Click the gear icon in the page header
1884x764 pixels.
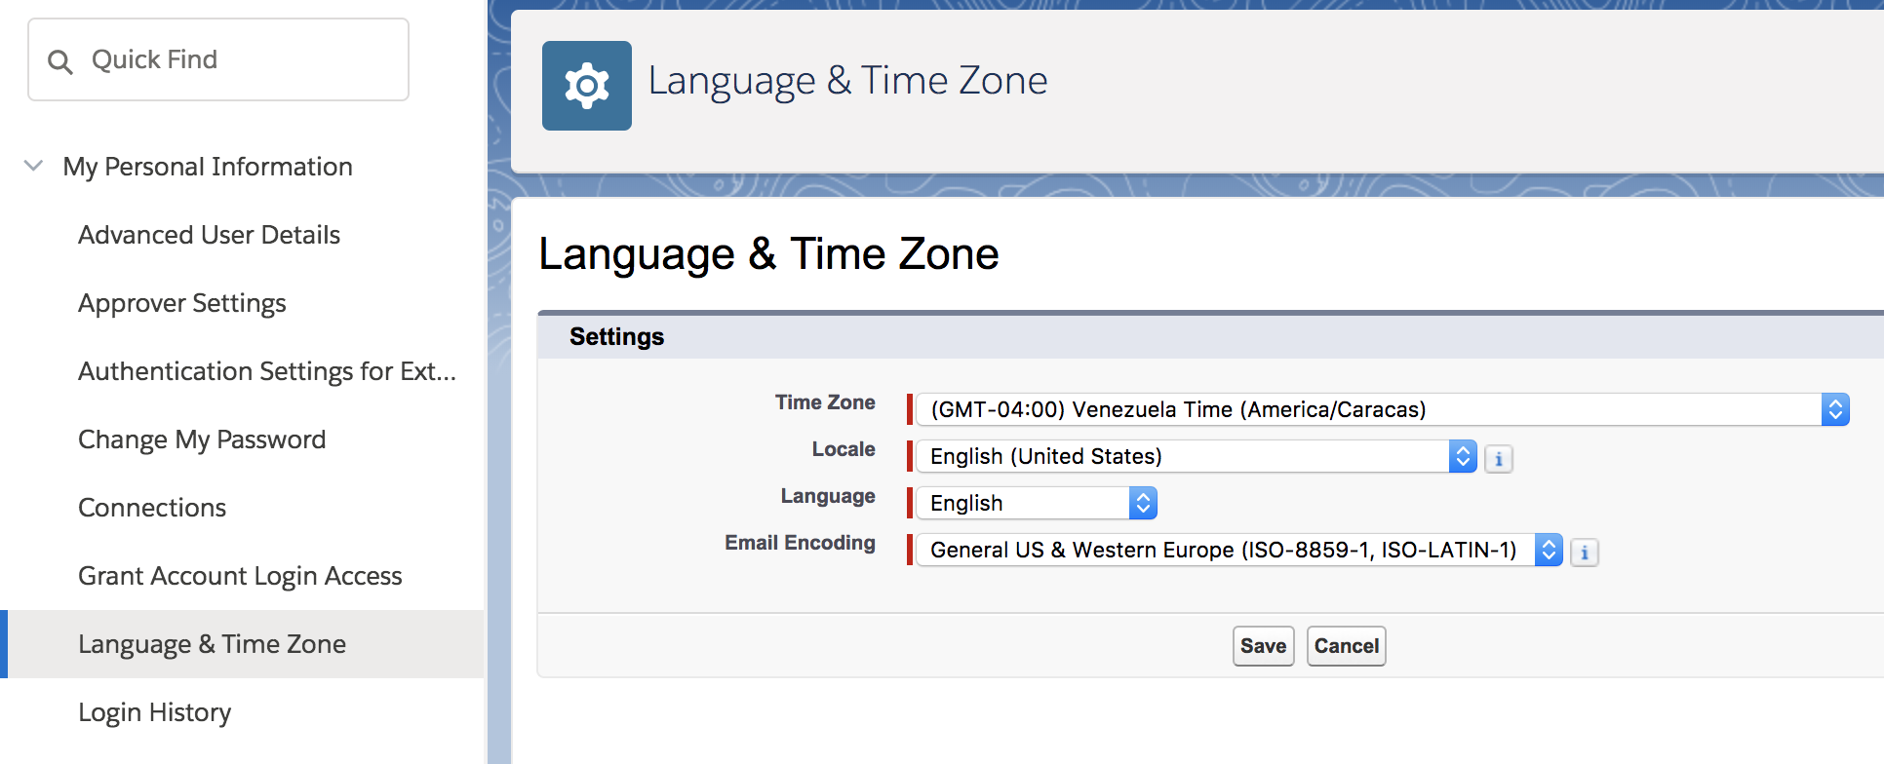[x=586, y=85]
